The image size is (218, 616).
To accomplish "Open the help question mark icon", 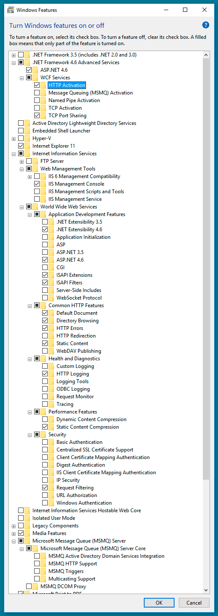I will (206, 25).
